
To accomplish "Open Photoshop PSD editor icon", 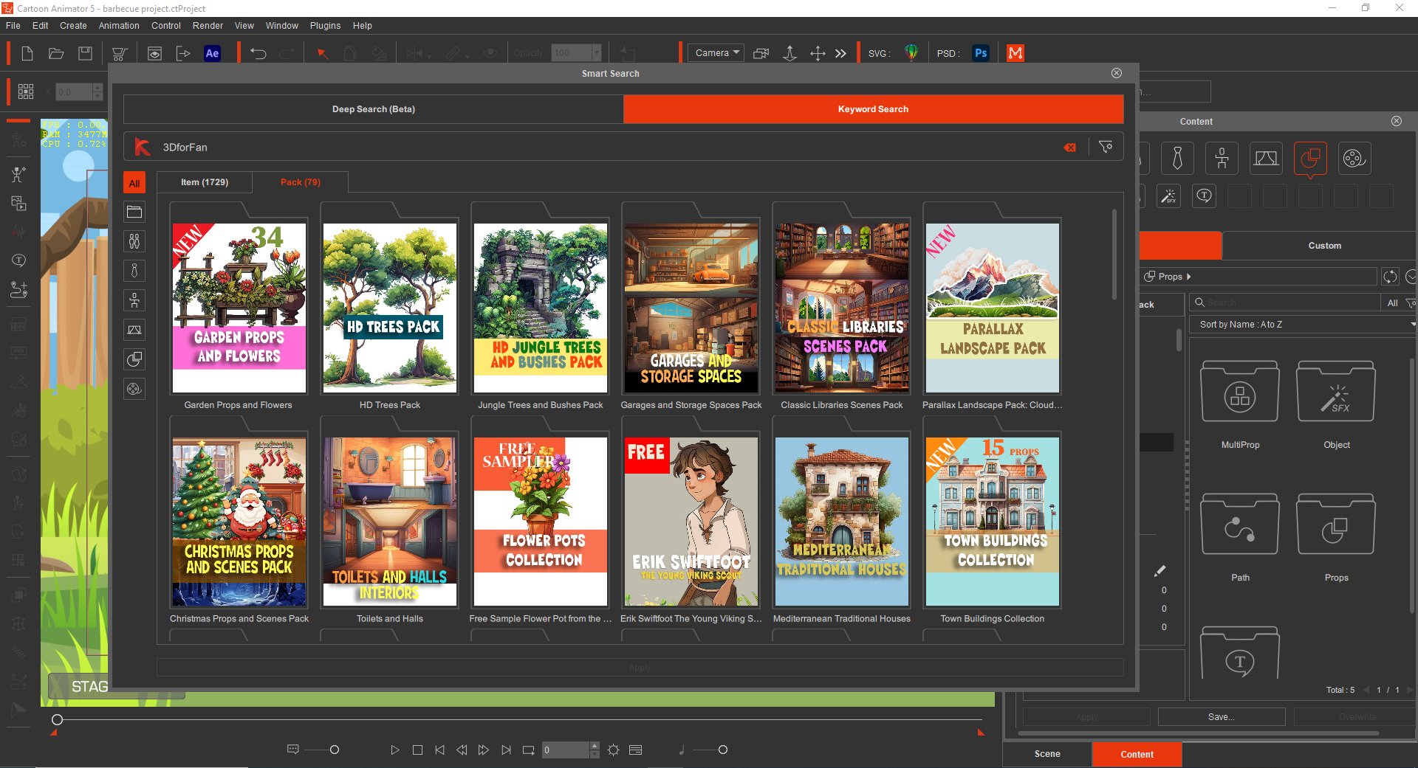I will 981,53.
